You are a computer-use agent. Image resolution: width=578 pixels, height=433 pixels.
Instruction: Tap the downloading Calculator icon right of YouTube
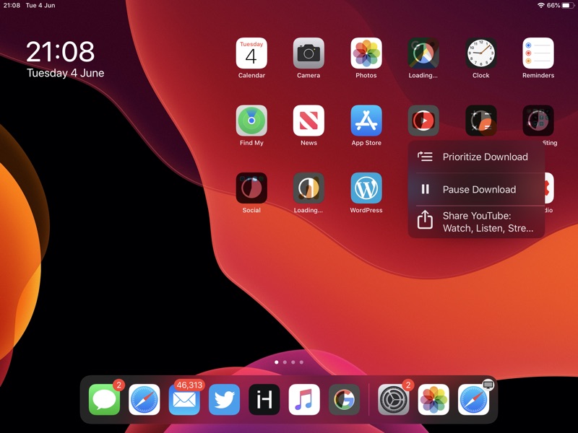[480, 121]
